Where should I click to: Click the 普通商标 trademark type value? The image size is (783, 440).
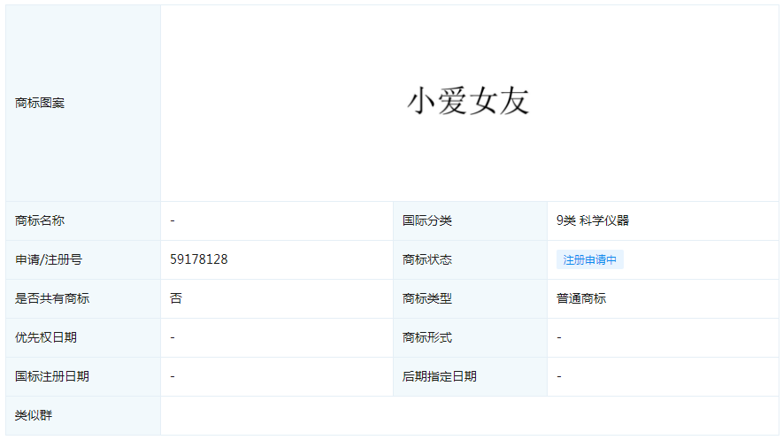click(581, 298)
